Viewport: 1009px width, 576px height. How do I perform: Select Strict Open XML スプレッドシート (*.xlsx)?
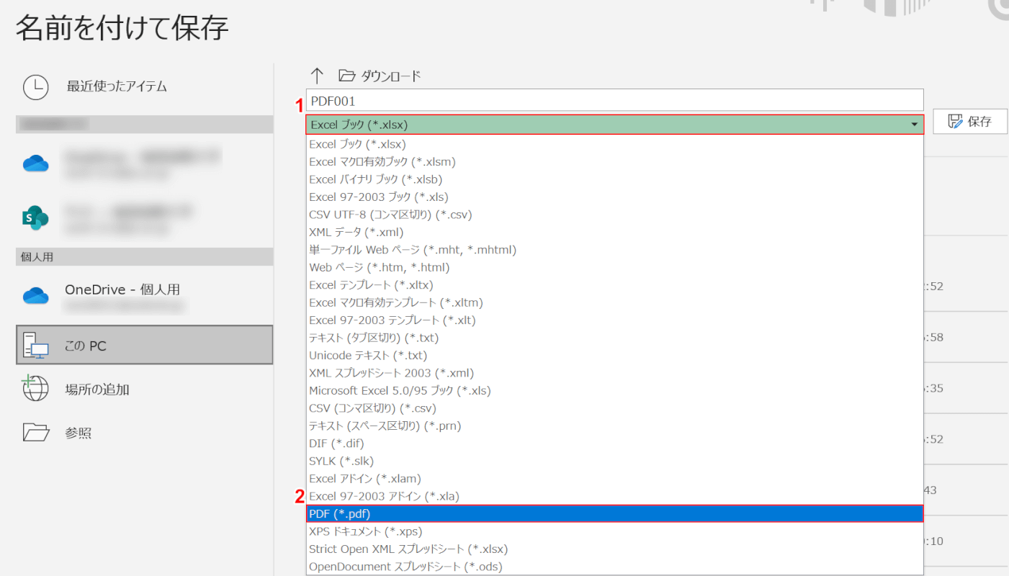(614, 549)
